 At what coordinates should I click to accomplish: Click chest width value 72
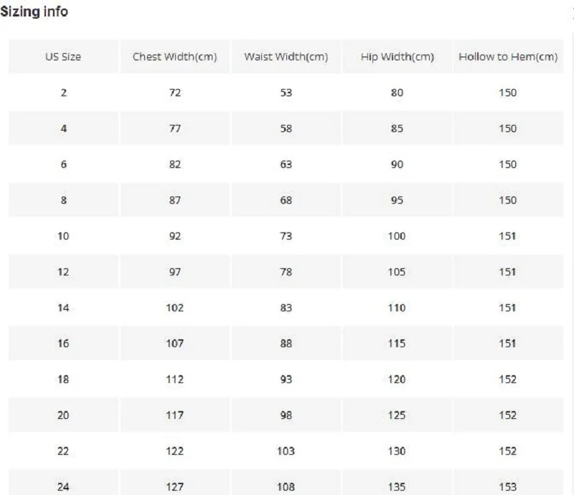pos(175,93)
